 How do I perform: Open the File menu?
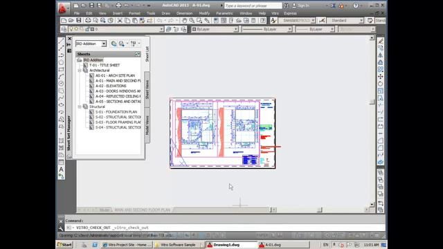click(x=77, y=13)
